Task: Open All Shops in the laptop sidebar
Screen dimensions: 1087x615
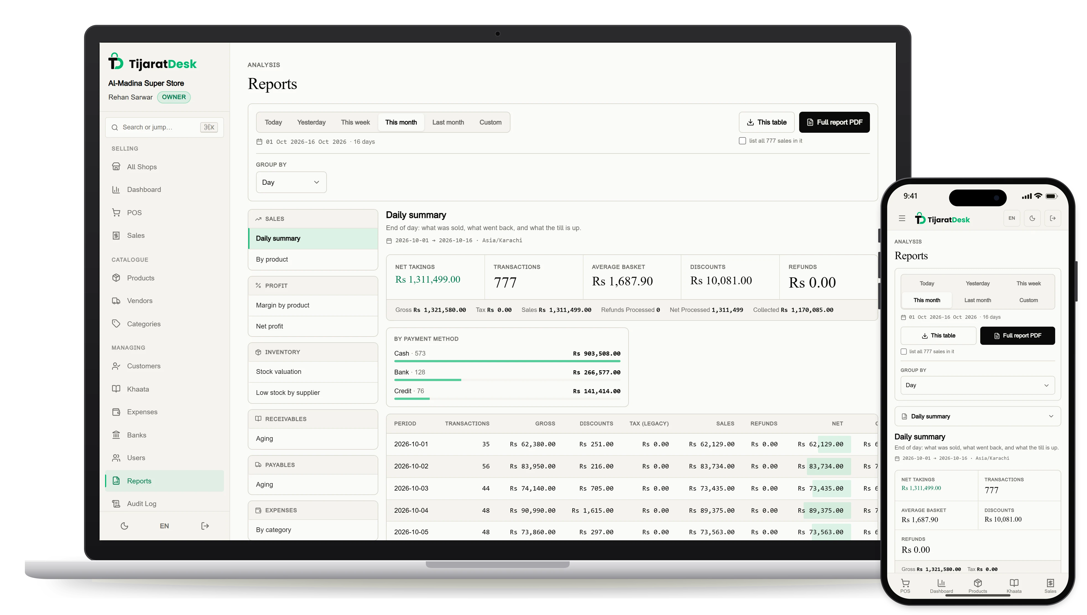Action: [x=164, y=167]
